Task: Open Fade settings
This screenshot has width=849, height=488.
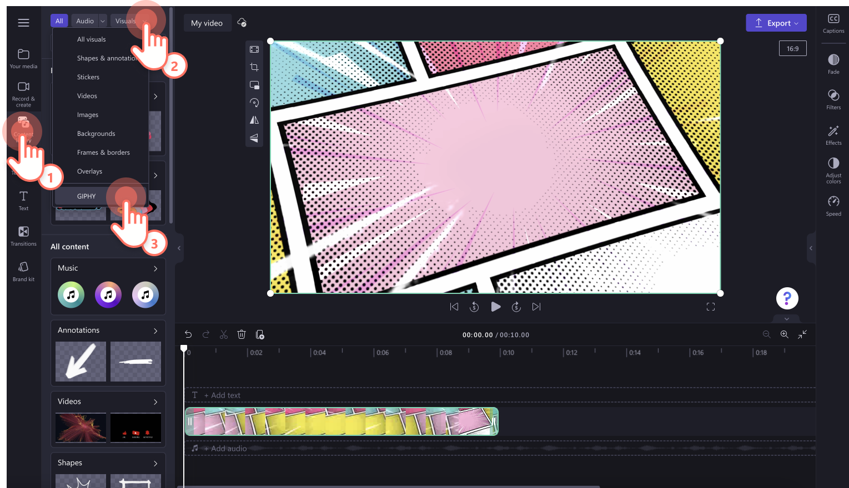Action: [x=833, y=64]
